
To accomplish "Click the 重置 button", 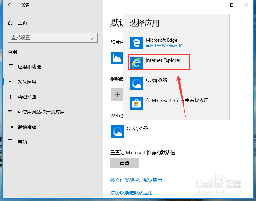I will [125, 163].
